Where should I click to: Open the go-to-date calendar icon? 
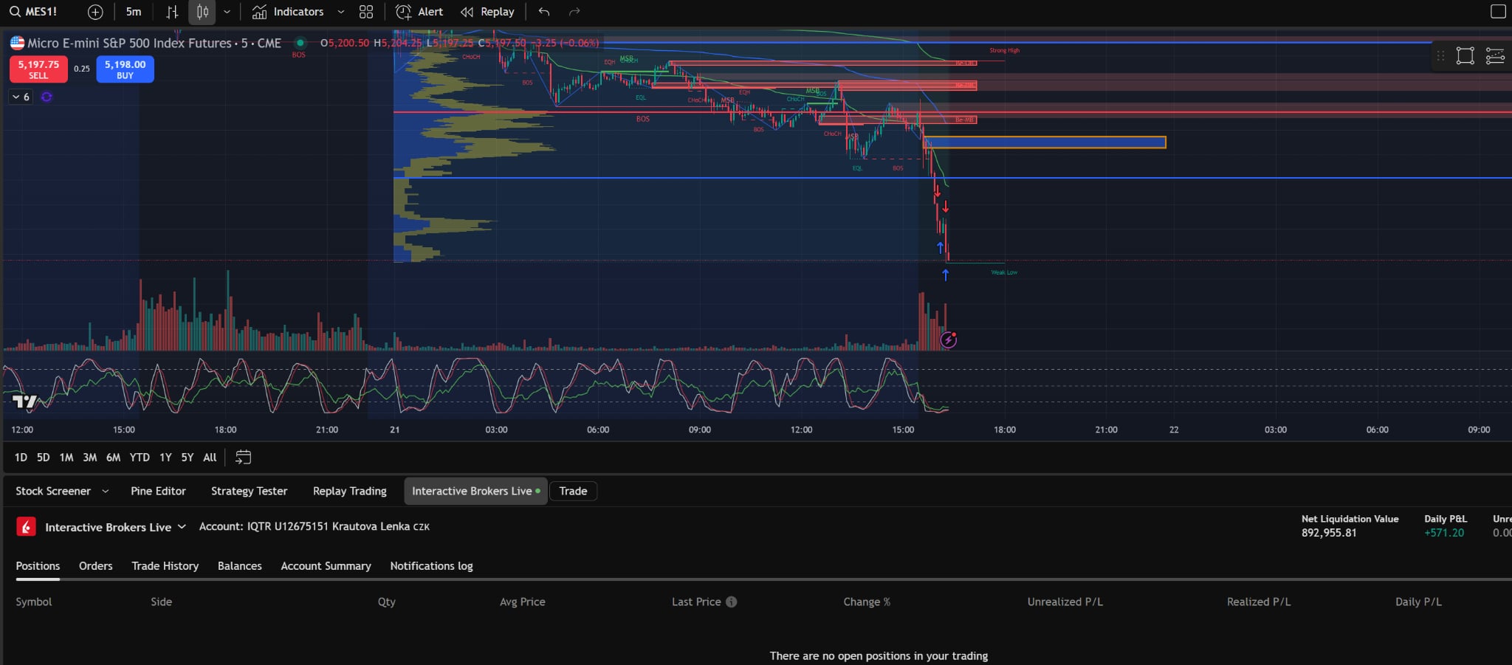[243, 458]
